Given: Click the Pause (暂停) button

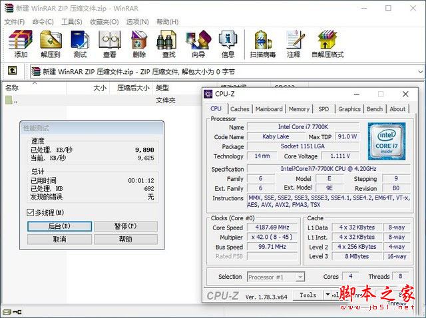Looking at the screenshot, I should (x=126, y=226).
